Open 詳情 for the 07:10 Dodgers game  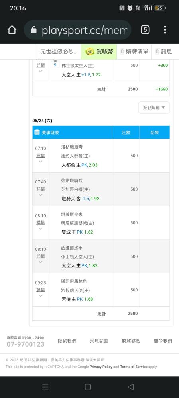point(40,155)
